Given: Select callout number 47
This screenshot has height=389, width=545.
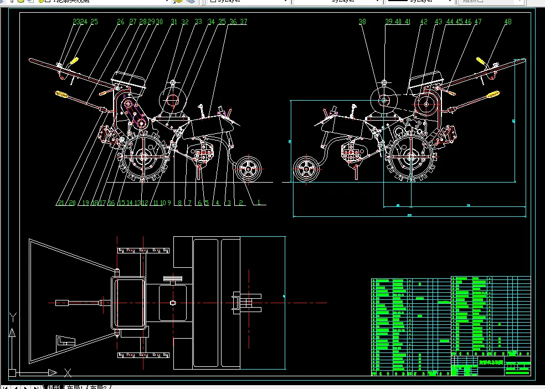Looking at the screenshot, I should coord(479,22).
